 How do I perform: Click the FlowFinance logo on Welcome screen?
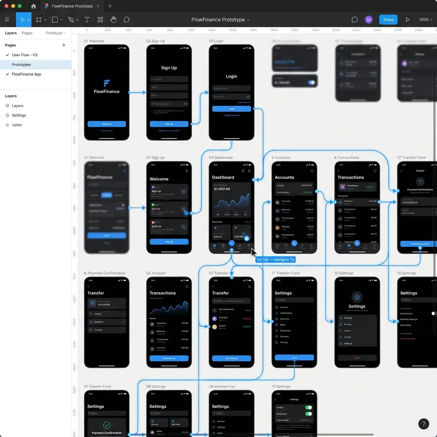coord(106,83)
